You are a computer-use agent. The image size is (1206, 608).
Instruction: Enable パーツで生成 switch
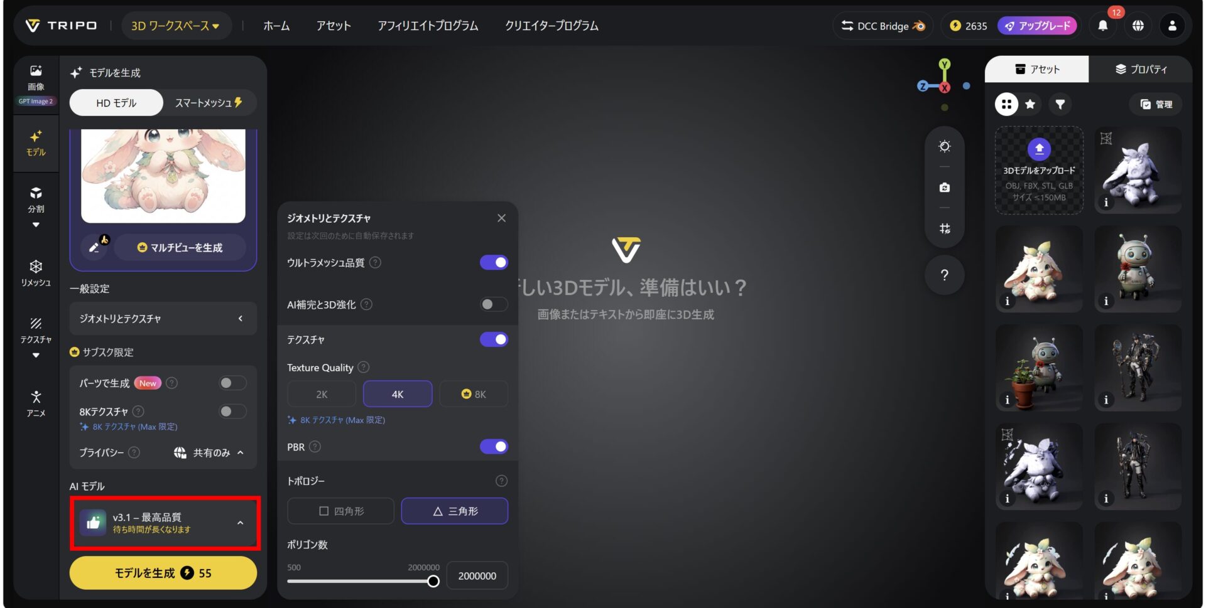click(x=232, y=383)
